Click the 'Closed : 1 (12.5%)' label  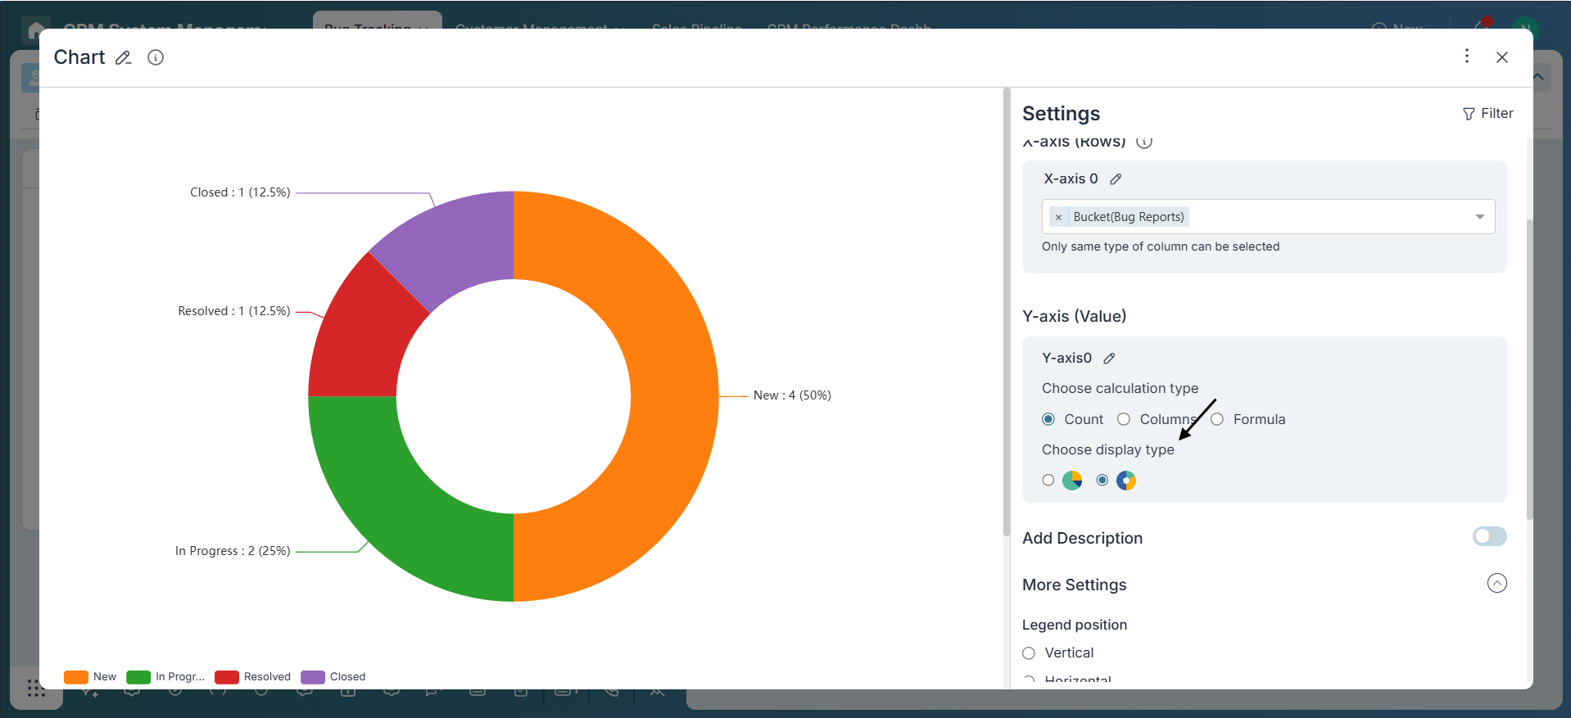click(x=240, y=192)
